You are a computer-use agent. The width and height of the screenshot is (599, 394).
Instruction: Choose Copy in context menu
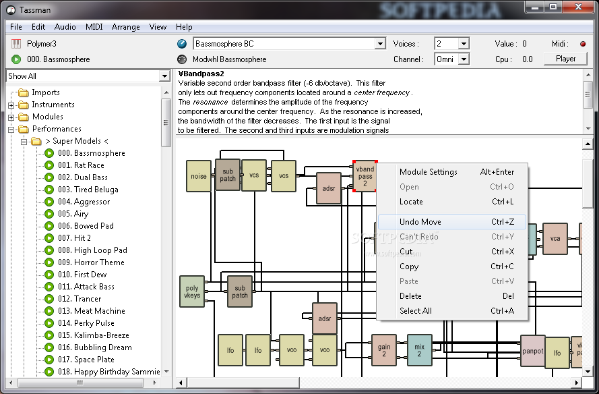pyautogui.click(x=452, y=266)
